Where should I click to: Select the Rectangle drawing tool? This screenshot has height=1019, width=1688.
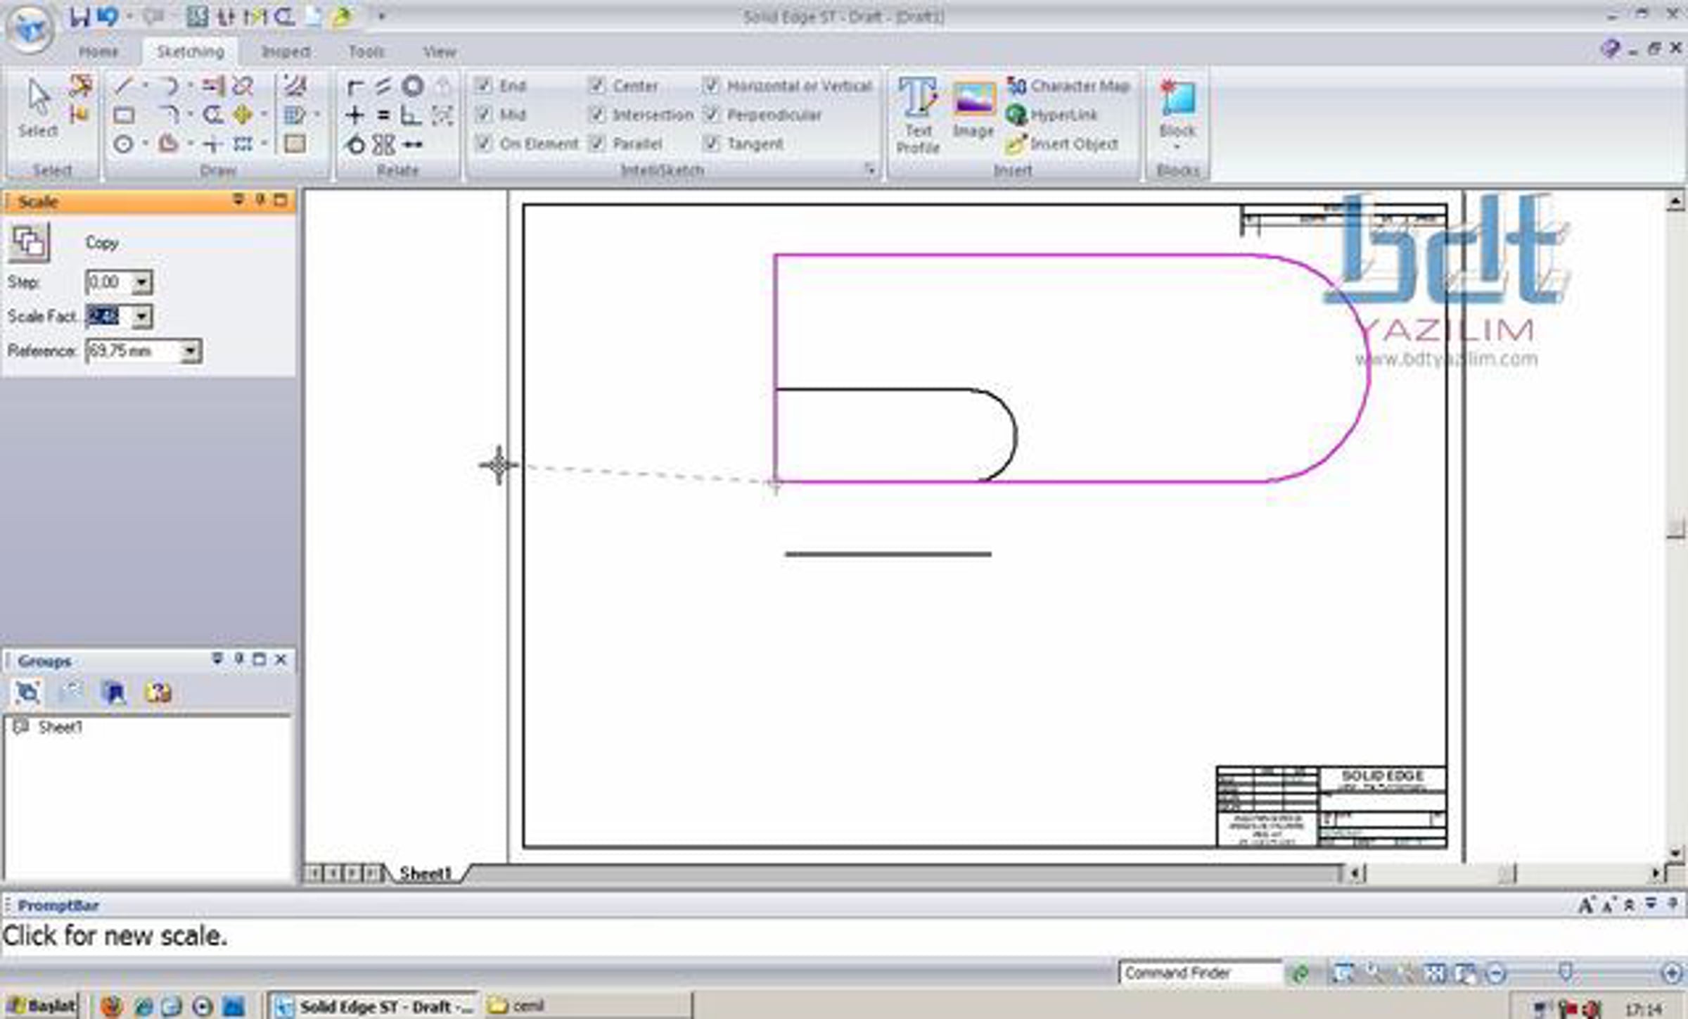click(x=124, y=115)
